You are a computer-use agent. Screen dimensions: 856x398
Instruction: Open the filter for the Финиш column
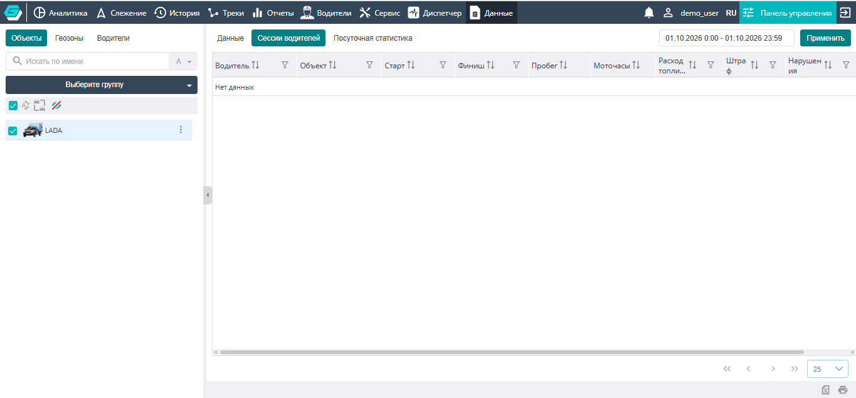(x=516, y=65)
